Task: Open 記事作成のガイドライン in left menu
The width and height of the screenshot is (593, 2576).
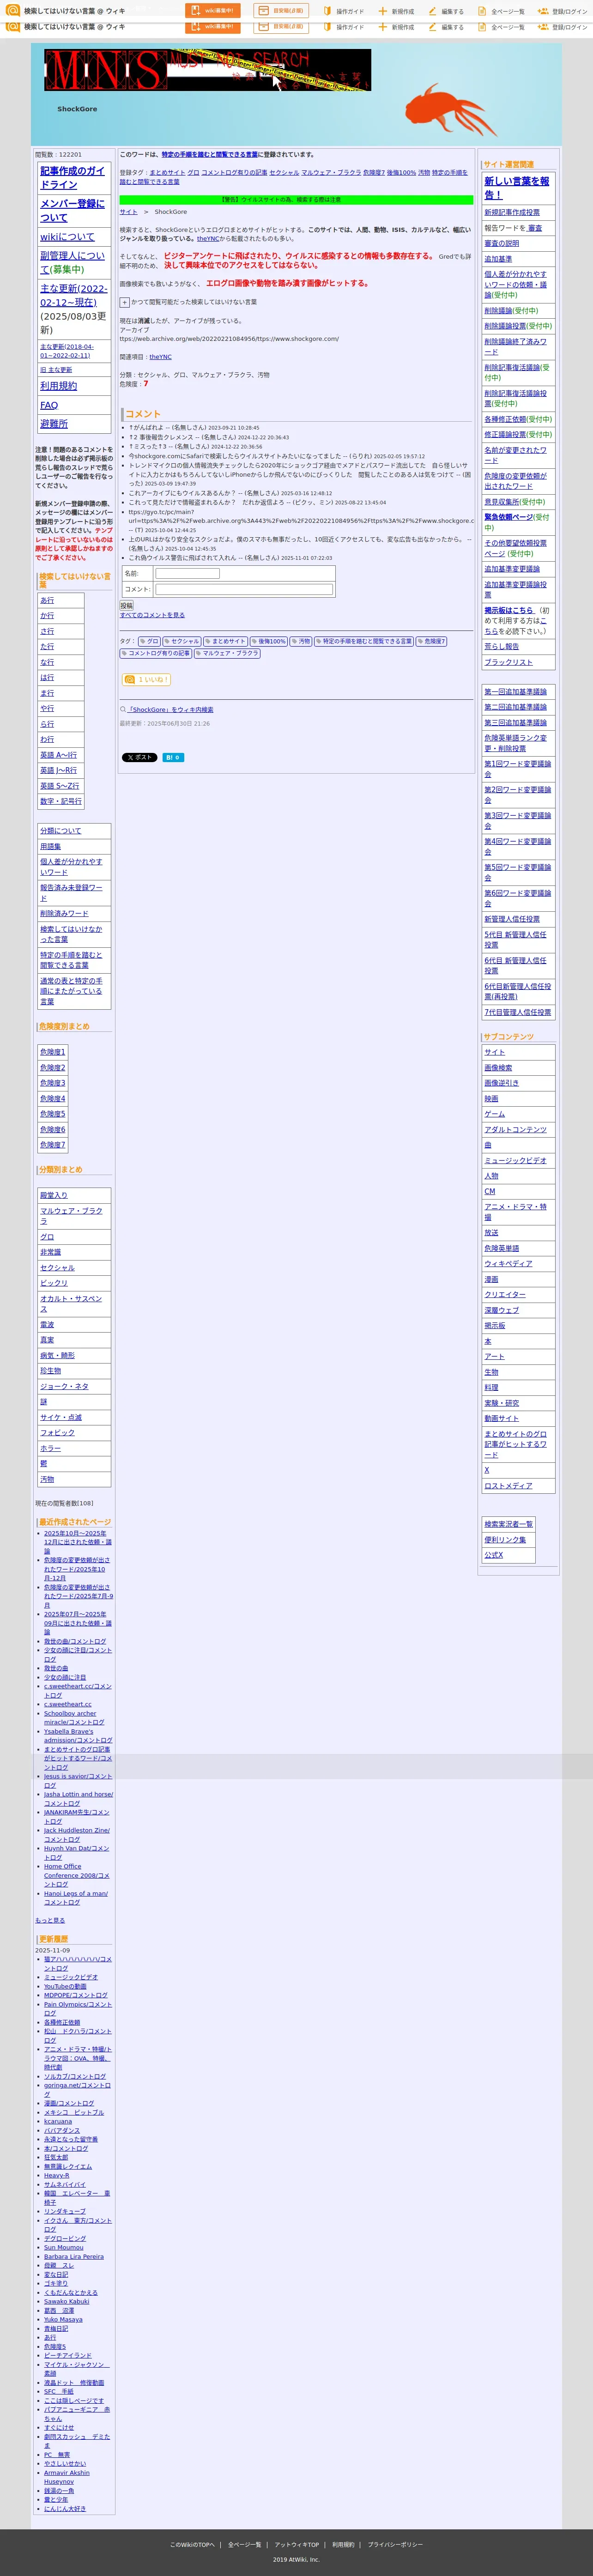Action: tap(72, 177)
